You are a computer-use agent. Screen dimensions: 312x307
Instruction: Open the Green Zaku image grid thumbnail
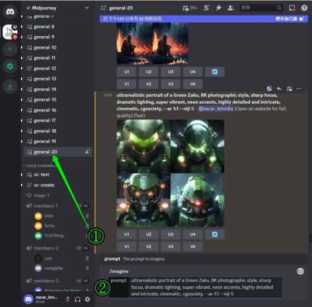point(170,173)
